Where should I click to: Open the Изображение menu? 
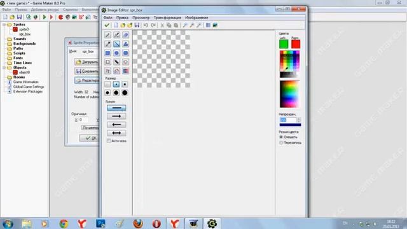pyautogui.click(x=197, y=18)
